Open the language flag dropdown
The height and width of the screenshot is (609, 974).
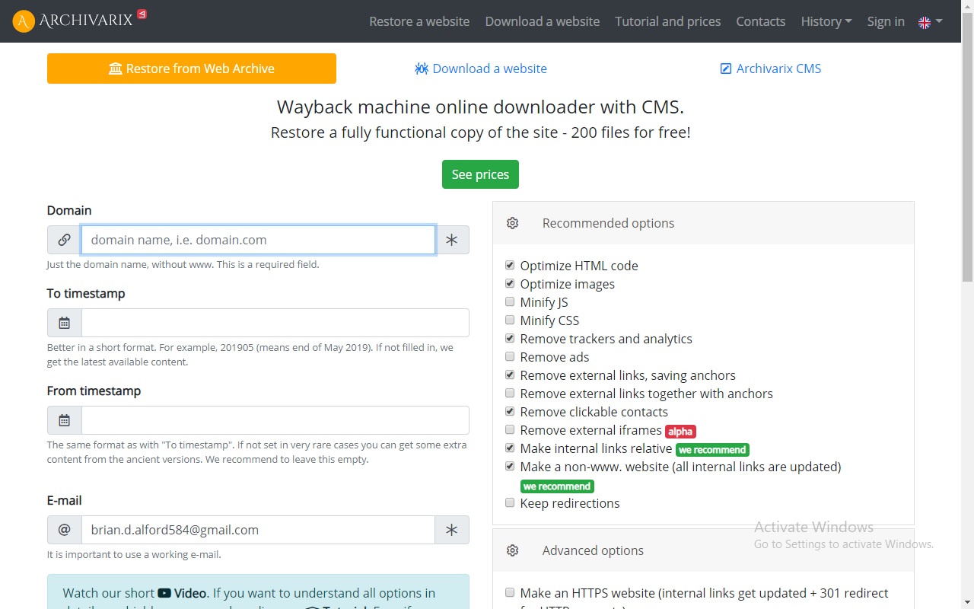[x=930, y=21]
